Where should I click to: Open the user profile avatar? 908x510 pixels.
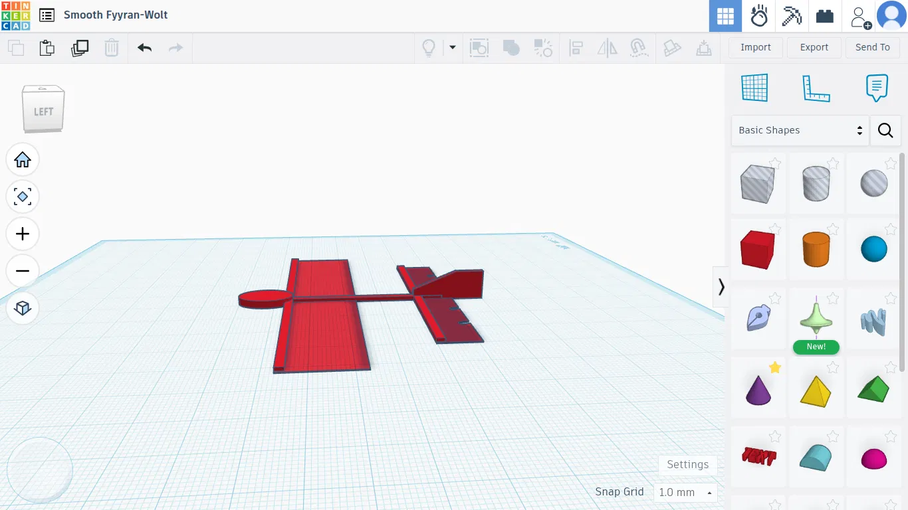892,16
